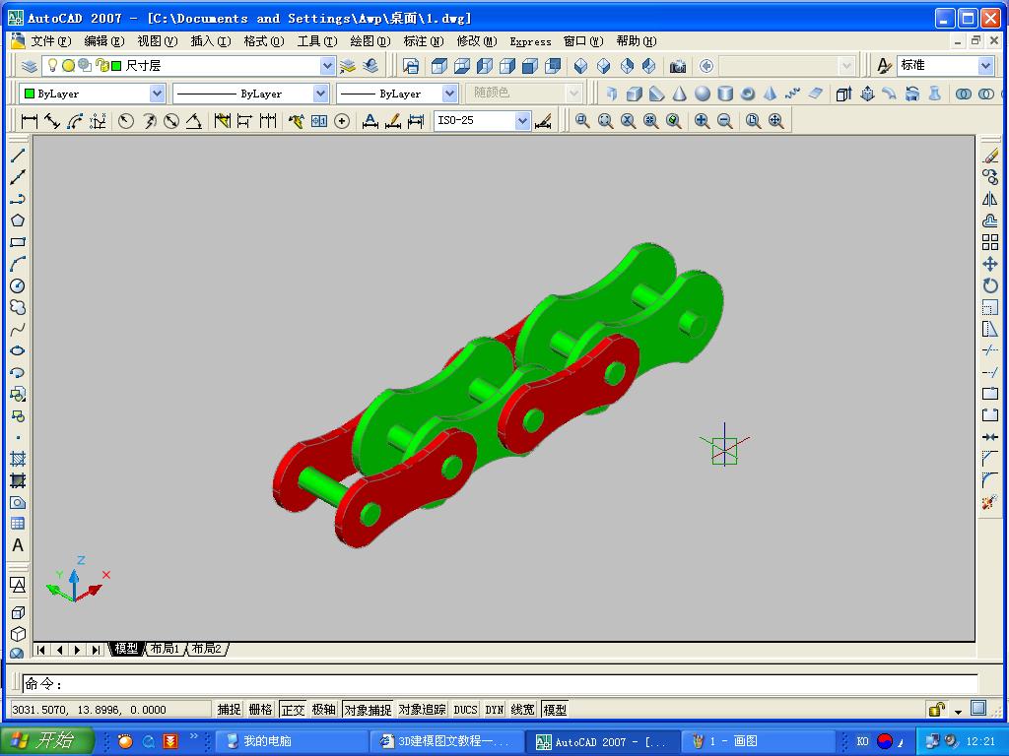Create a Cone solid from modeling toolbar
This screenshot has width=1009, height=756.
680,94
